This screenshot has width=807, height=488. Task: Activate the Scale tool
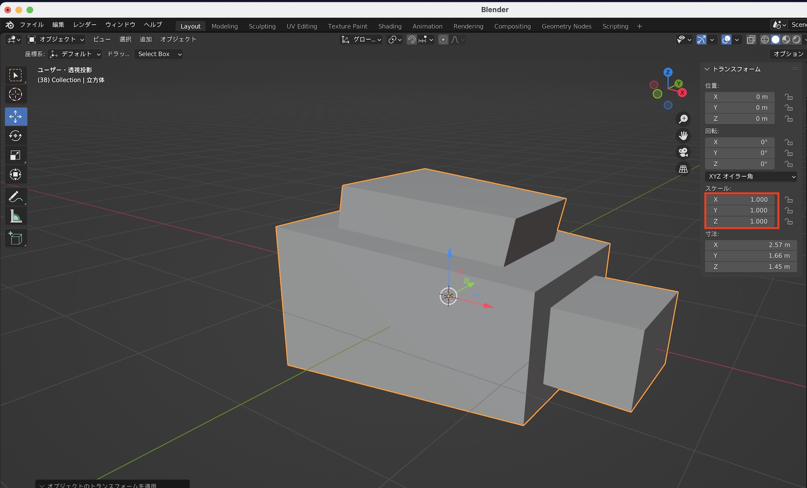coord(15,155)
